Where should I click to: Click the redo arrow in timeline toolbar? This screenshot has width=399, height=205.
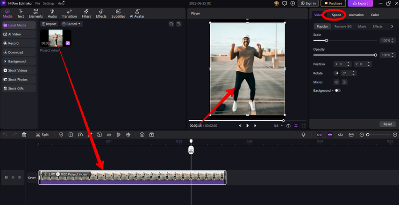[14, 135]
